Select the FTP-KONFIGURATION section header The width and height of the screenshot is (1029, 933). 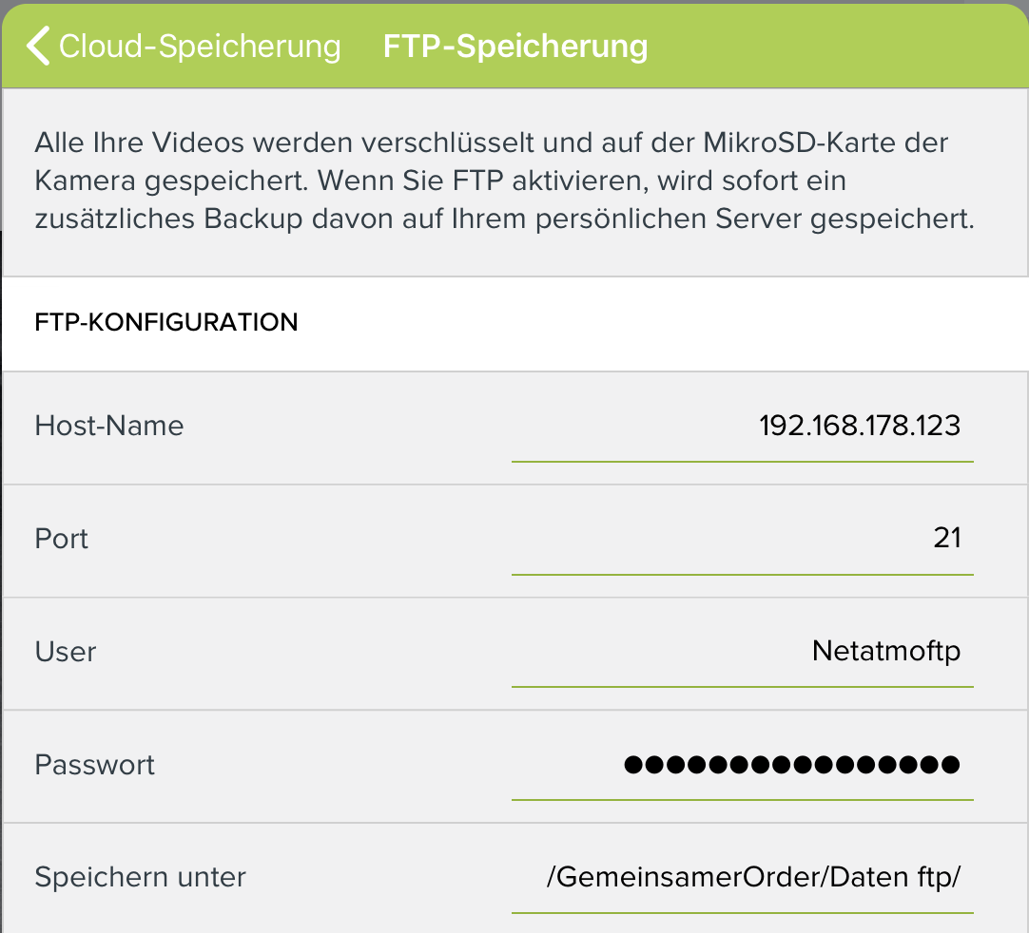(x=166, y=323)
